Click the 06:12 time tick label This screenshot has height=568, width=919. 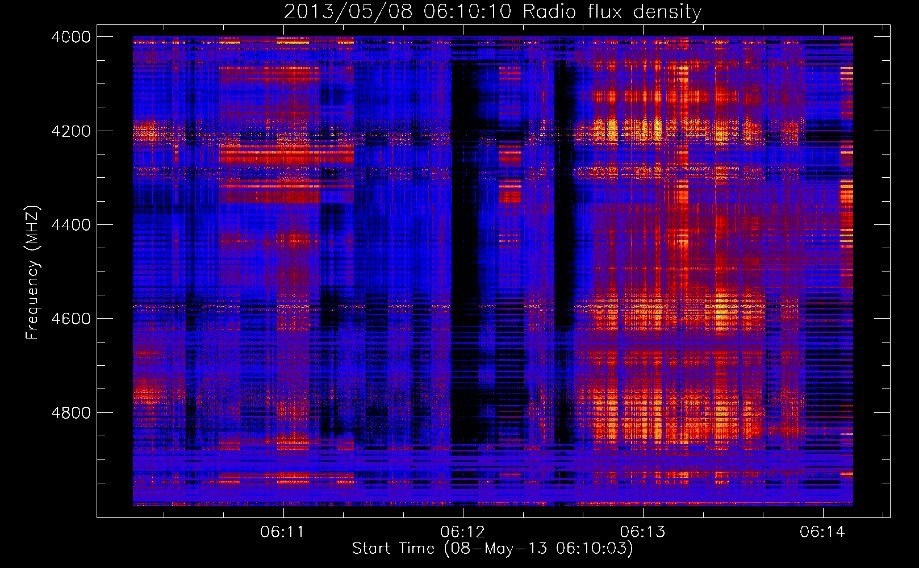pos(463,532)
